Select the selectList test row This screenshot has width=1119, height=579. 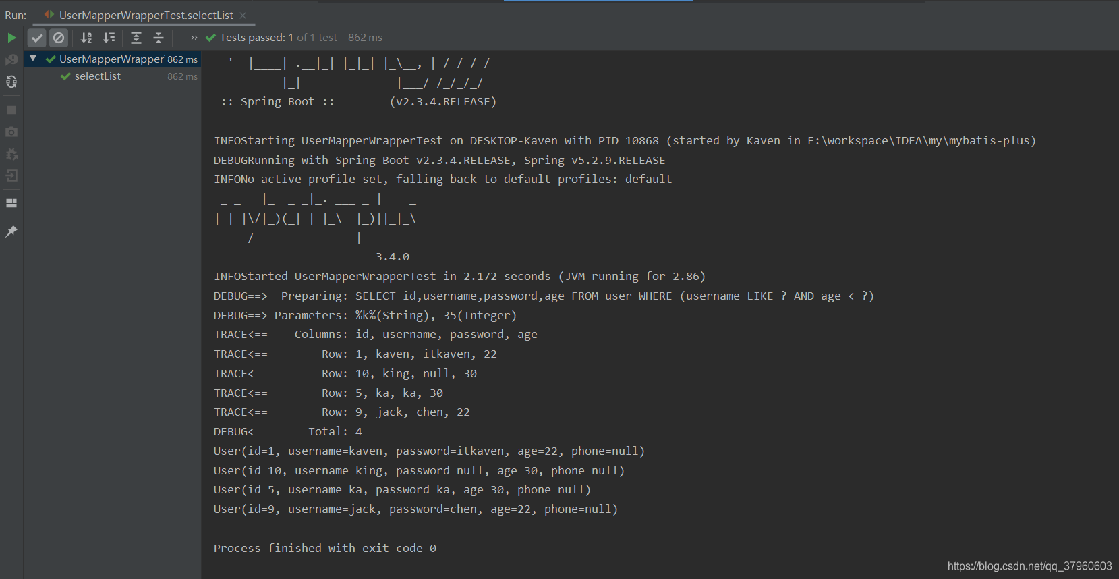(x=113, y=76)
